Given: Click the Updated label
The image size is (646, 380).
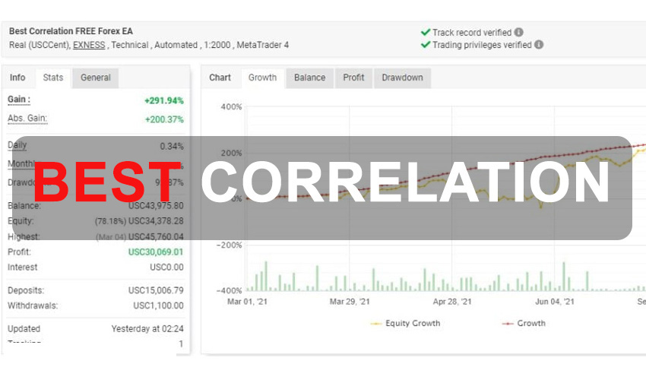Looking at the screenshot, I should click(24, 329).
